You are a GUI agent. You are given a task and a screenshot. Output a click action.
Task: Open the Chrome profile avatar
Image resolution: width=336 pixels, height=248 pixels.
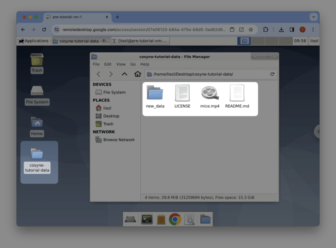click(302, 29)
